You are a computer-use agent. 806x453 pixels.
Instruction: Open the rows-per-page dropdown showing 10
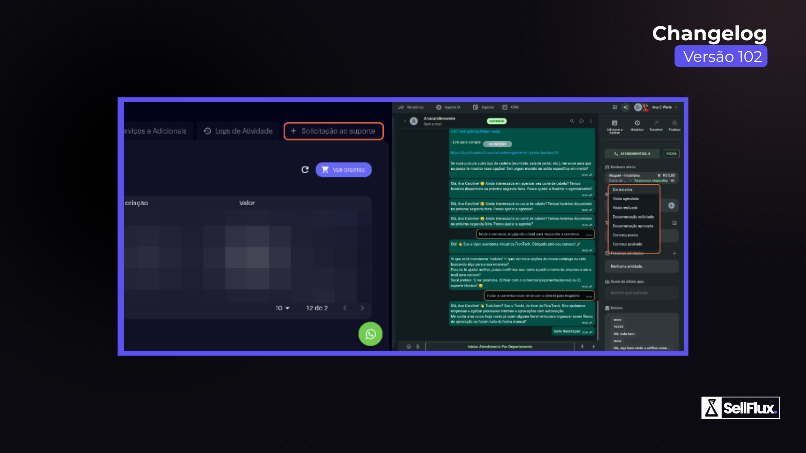tap(282, 308)
